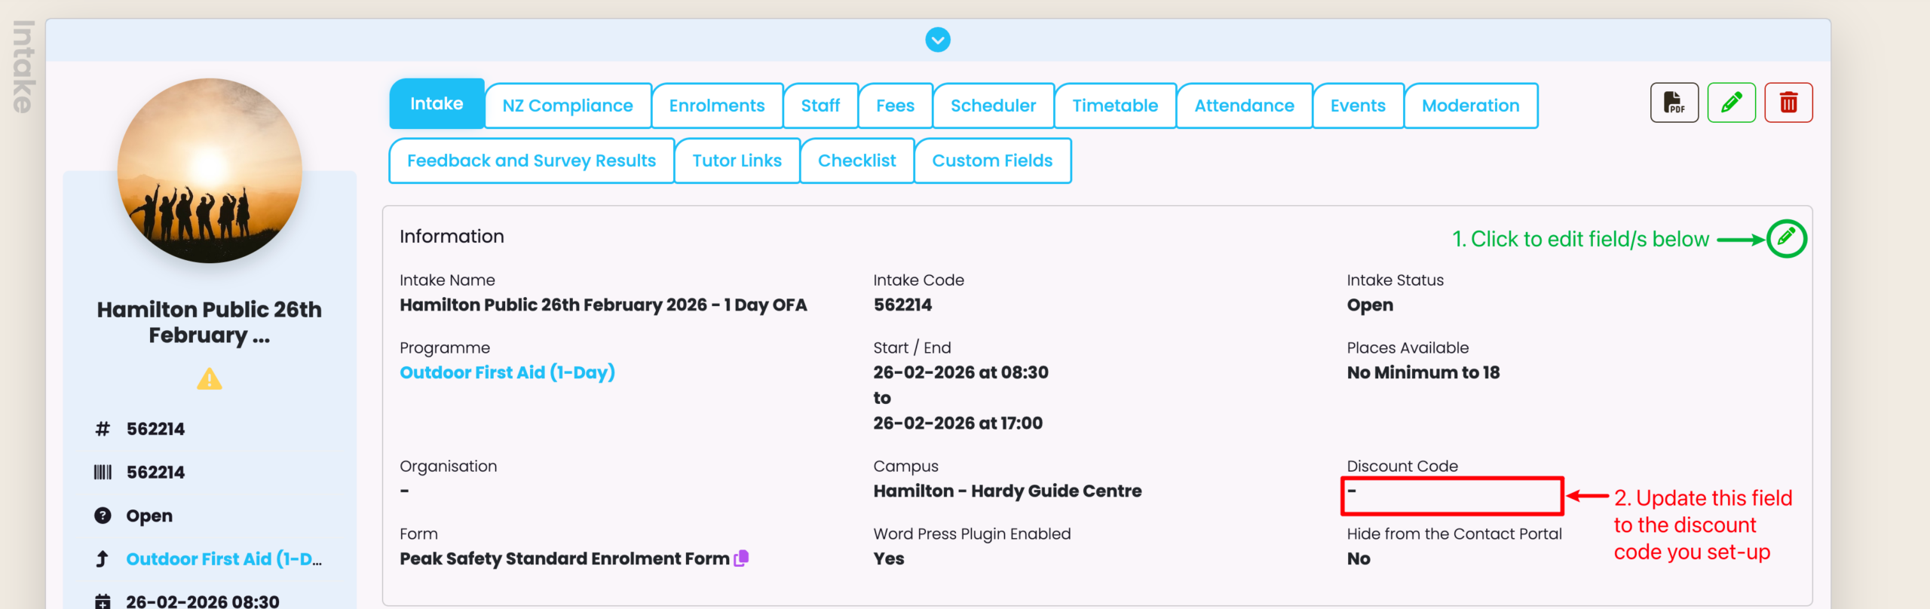Select the Attendance tab

1244,106
